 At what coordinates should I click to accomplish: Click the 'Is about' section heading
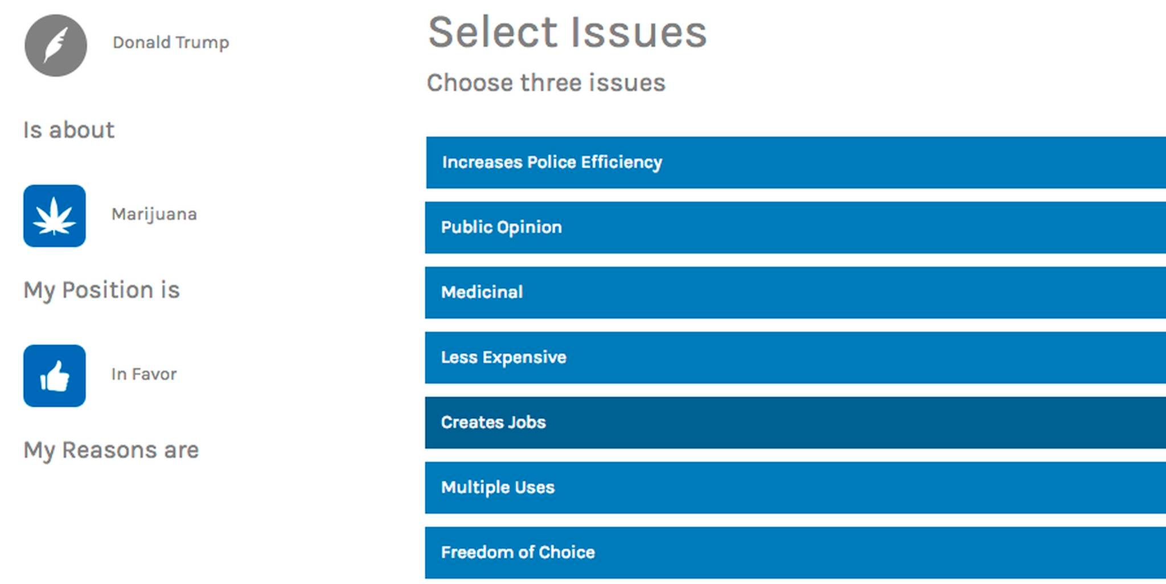coord(69,130)
